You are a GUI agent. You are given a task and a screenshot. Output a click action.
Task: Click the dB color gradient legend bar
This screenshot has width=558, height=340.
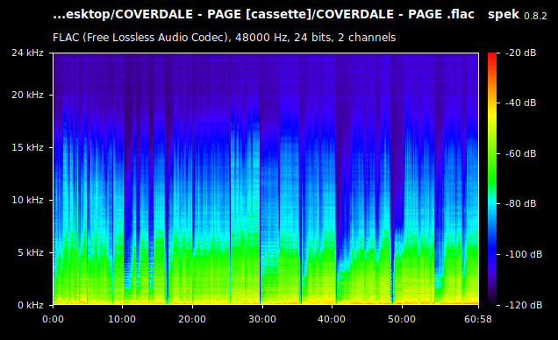coord(492,179)
